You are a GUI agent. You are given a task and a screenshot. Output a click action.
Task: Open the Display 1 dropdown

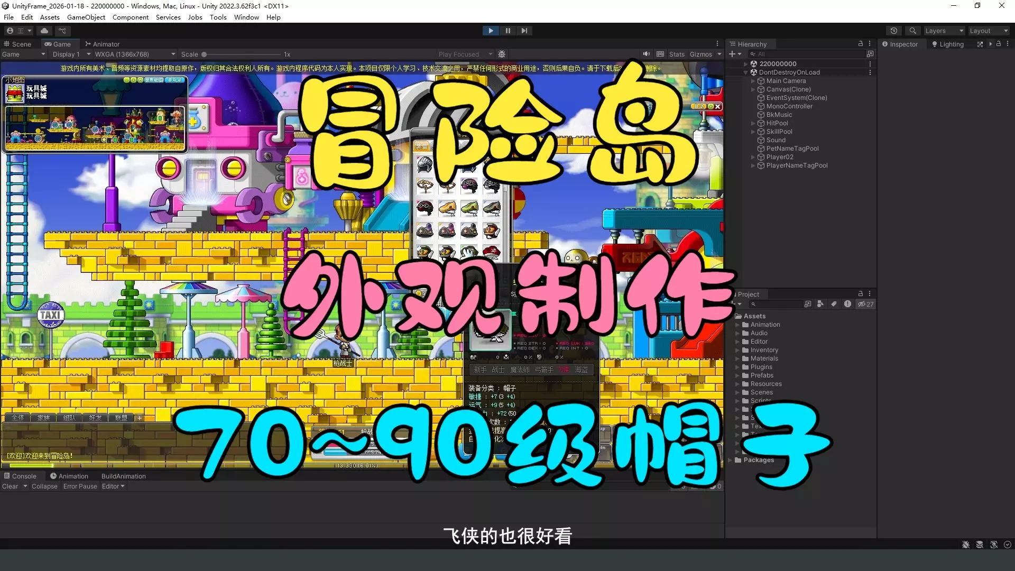tap(71, 54)
